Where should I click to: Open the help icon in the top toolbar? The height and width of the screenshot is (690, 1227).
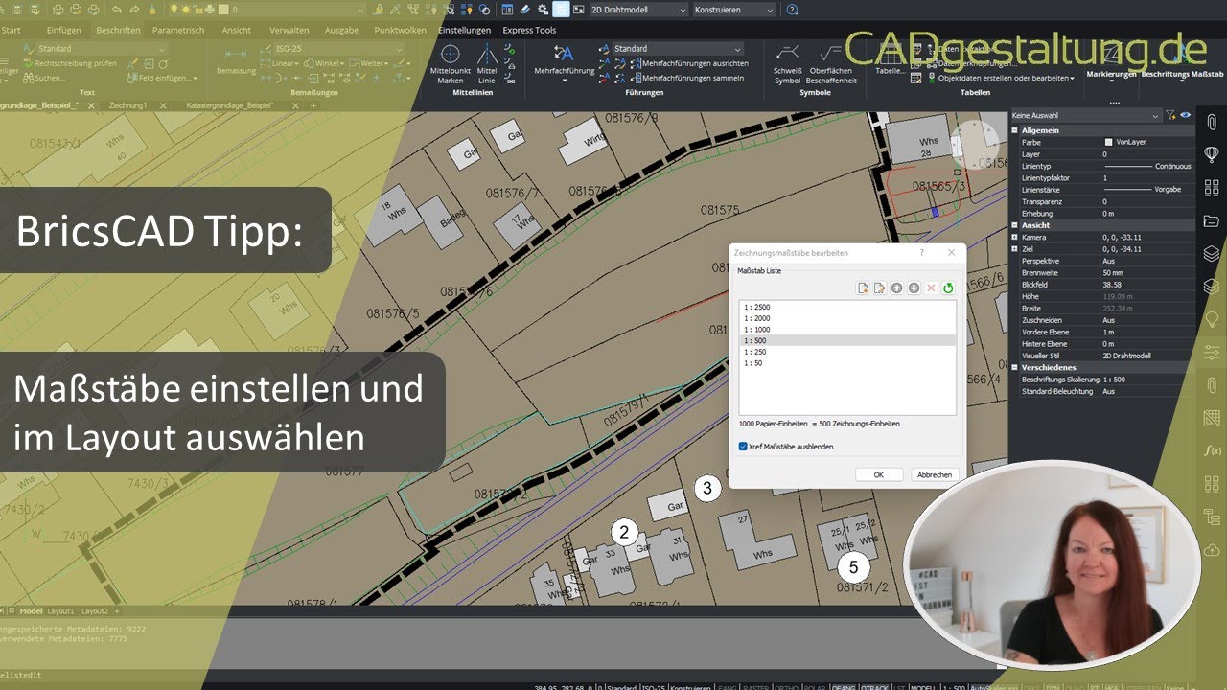point(792,10)
